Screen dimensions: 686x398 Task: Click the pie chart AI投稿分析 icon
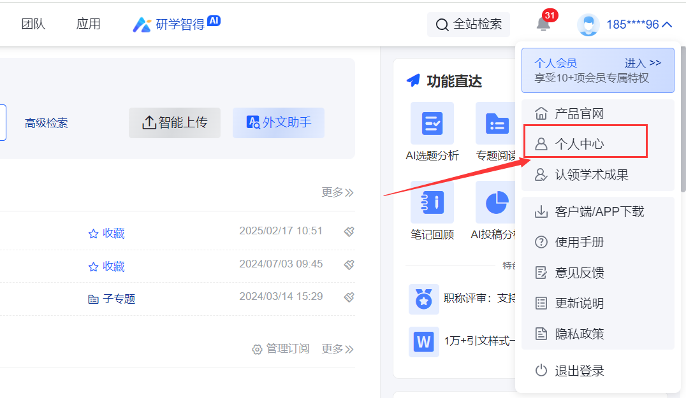tap(496, 202)
